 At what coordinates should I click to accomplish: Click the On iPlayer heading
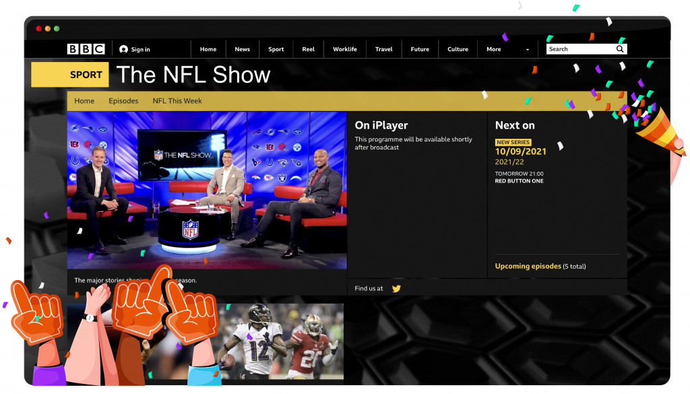click(381, 125)
